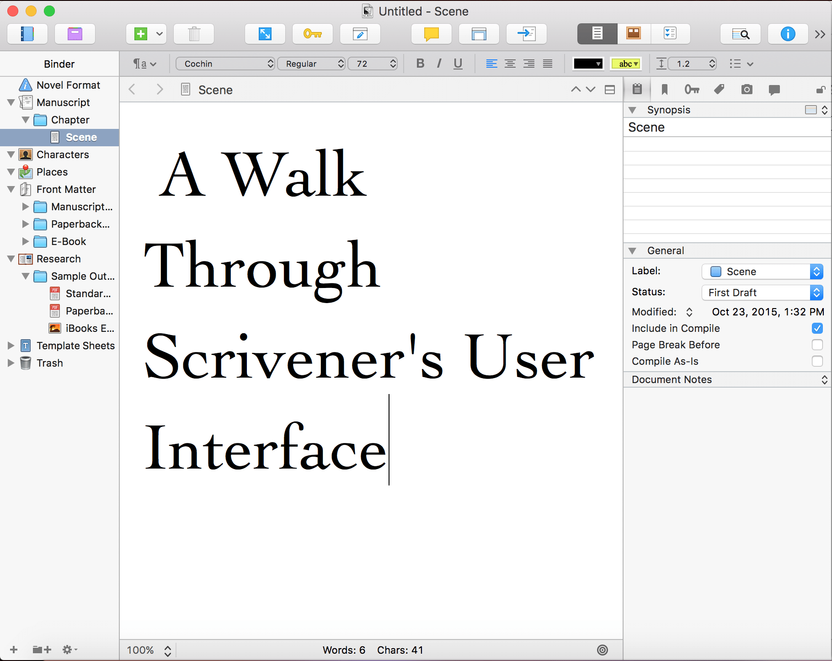Click the Synopsis title field Scene
The width and height of the screenshot is (832, 661).
(x=727, y=127)
